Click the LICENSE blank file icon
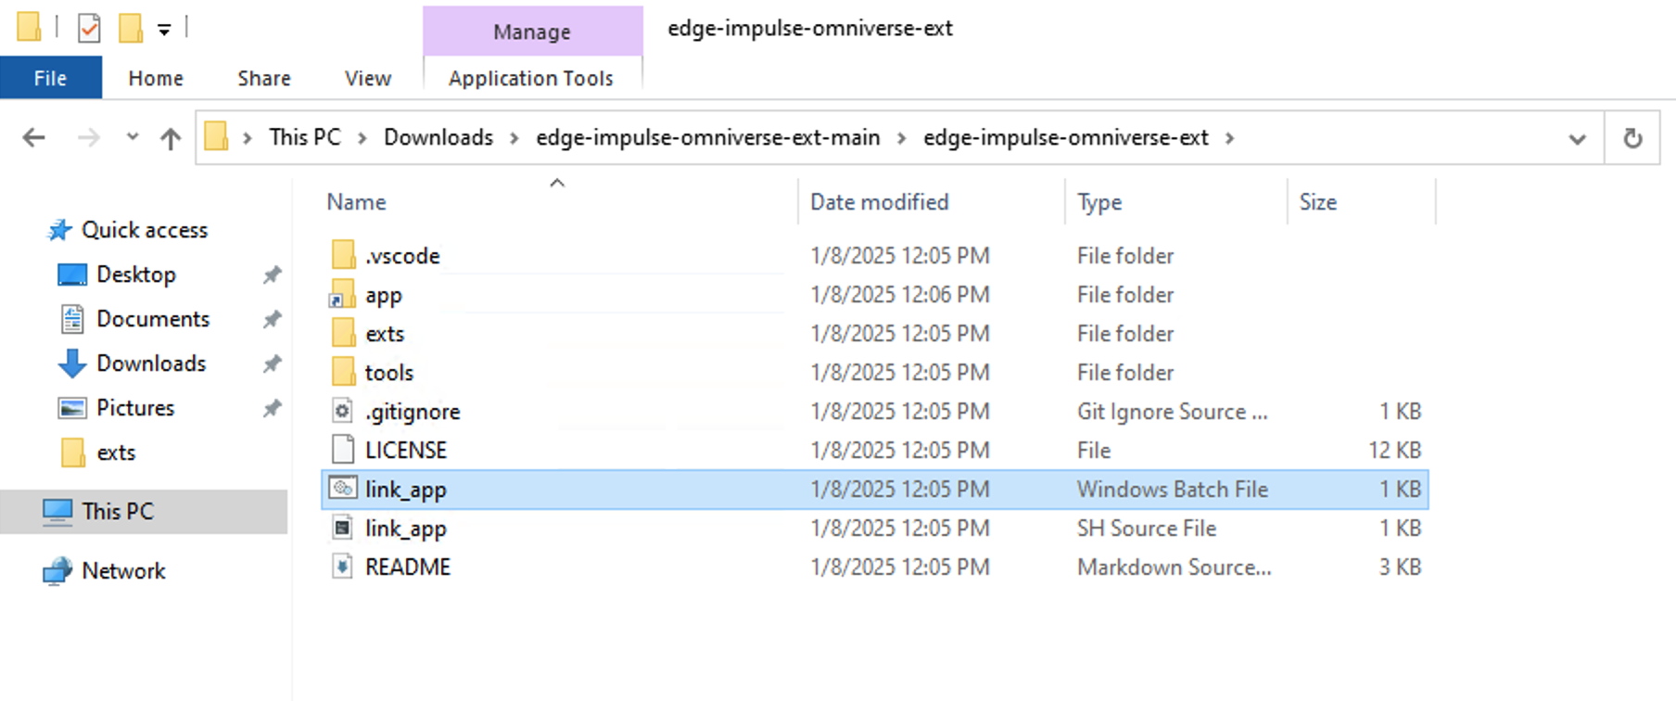1676x701 pixels. [343, 450]
